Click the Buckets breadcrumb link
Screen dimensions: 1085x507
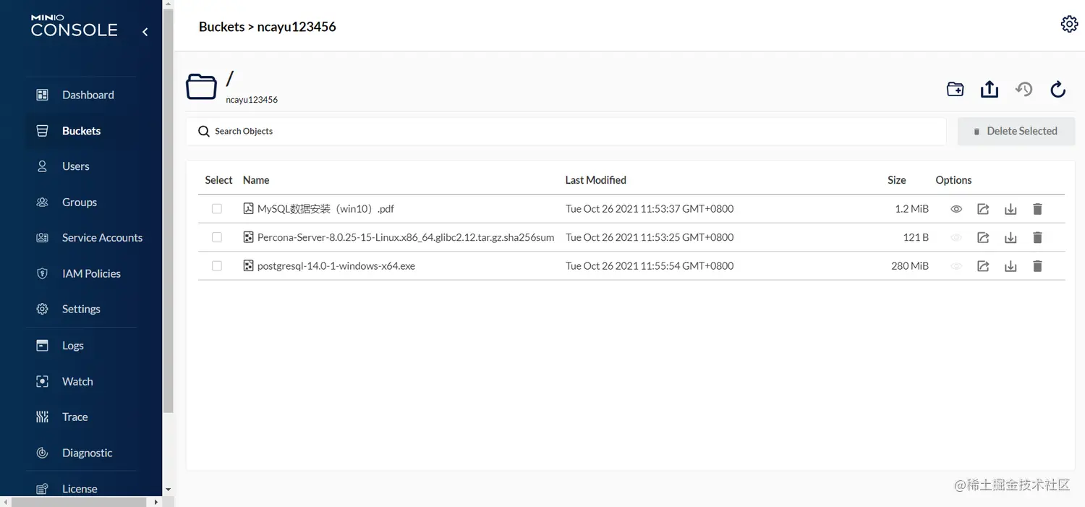221,27
